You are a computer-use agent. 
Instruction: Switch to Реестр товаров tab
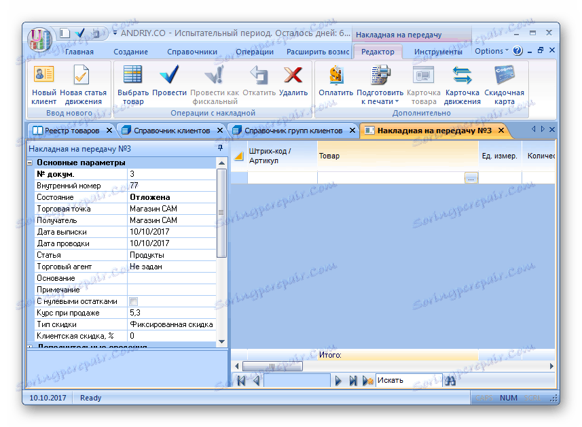[x=72, y=131]
